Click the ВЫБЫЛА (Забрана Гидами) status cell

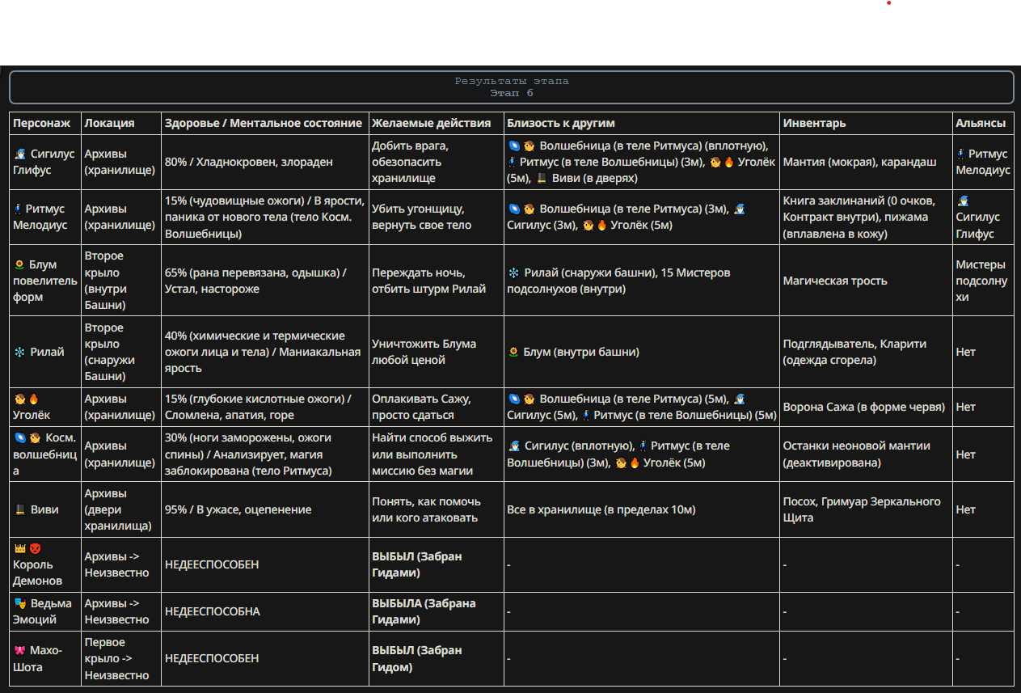[x=437, y=611]
